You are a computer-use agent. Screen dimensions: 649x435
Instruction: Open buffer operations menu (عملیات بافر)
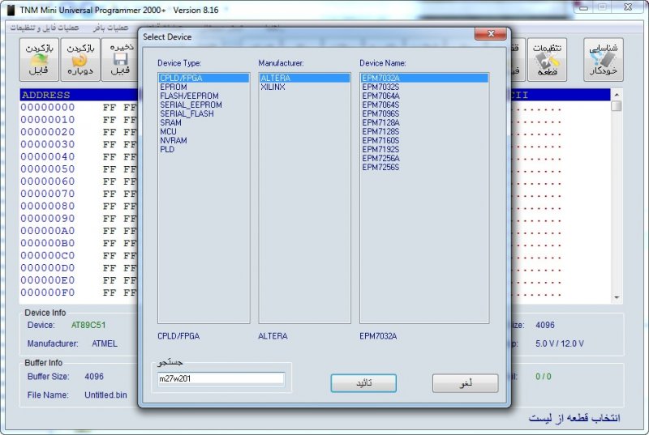tap(110, 28)
